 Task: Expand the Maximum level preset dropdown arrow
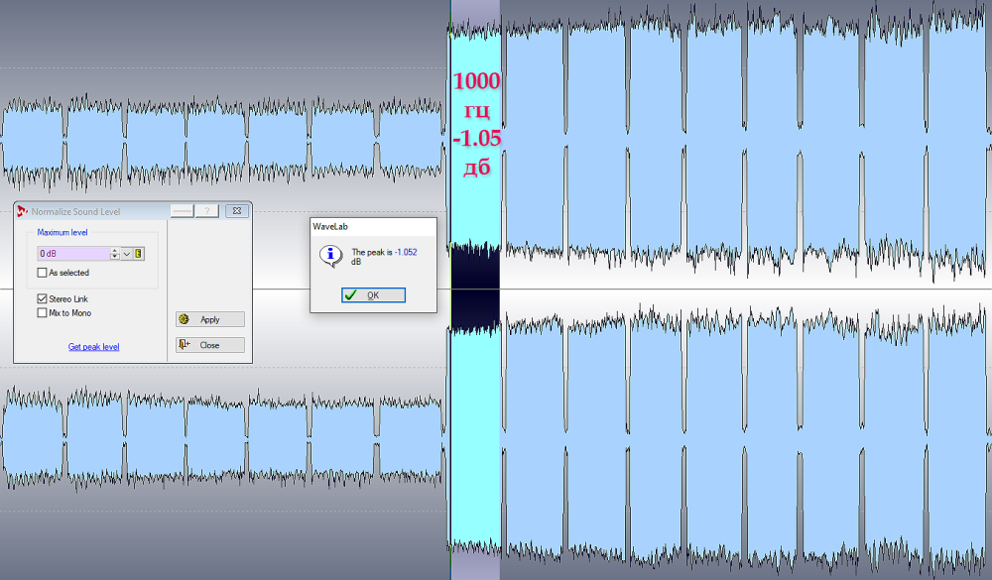(x=127, y=254)
